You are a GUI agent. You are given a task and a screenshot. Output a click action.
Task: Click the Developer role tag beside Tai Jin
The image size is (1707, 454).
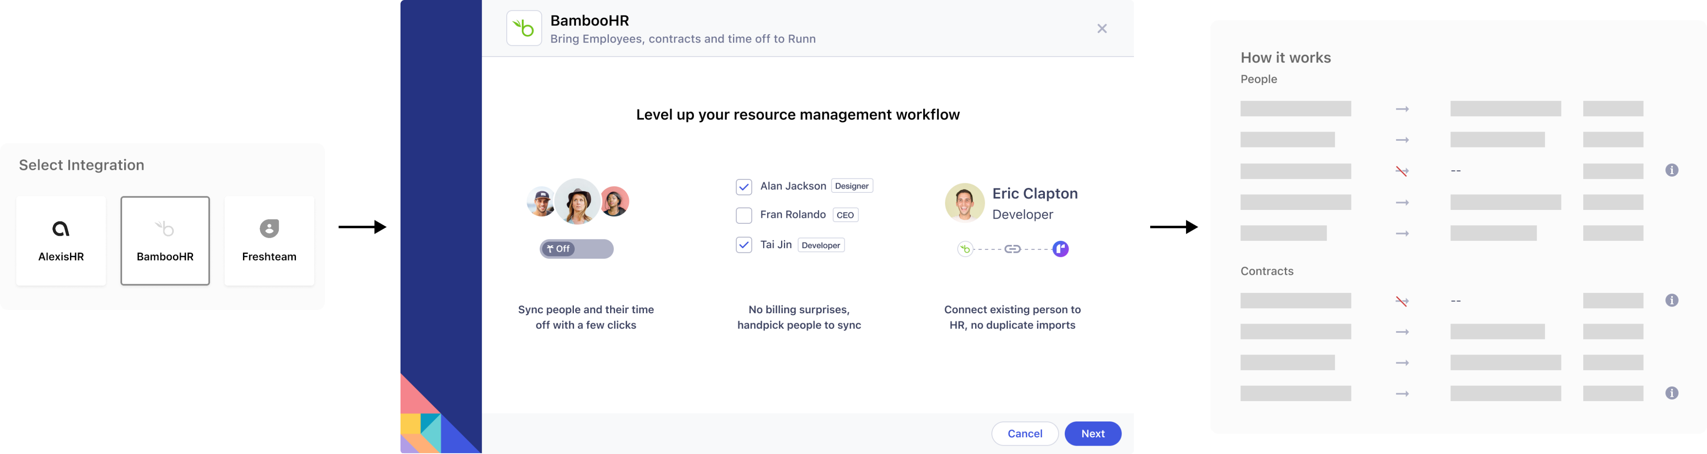820,245
